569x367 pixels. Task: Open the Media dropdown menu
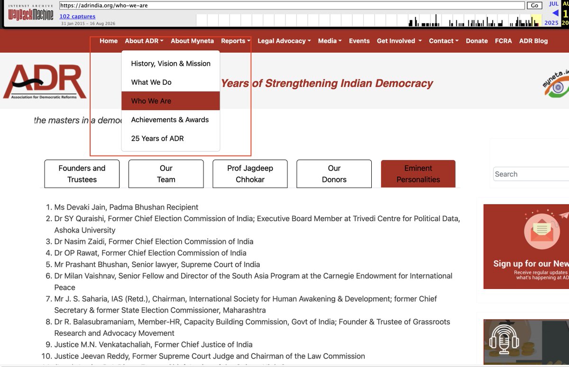coord(330,41)
